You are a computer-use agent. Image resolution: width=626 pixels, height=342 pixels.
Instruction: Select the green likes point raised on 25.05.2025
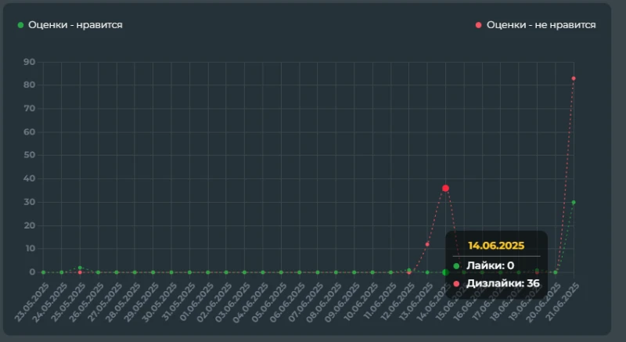pyautogui.click(x=80, y=268)
